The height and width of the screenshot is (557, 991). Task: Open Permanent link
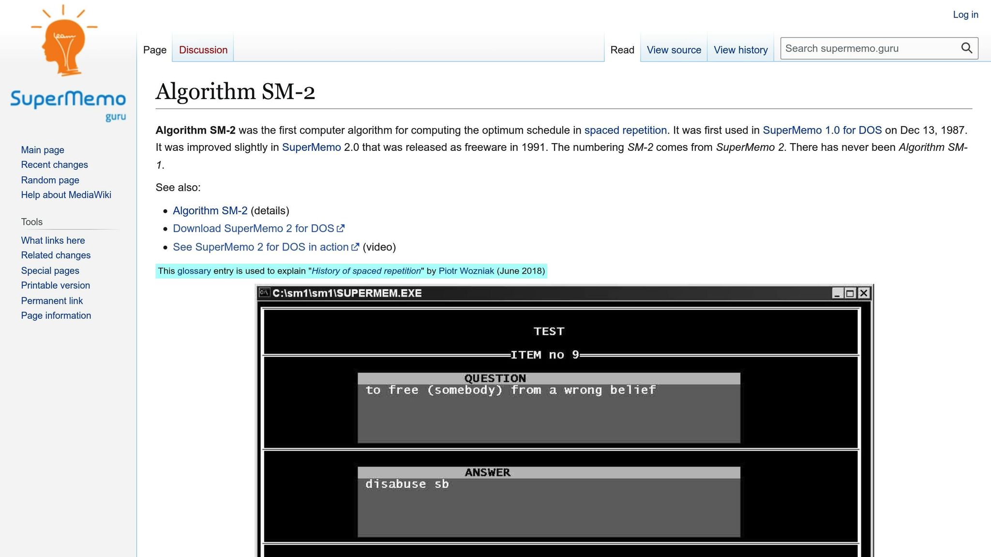52,301
